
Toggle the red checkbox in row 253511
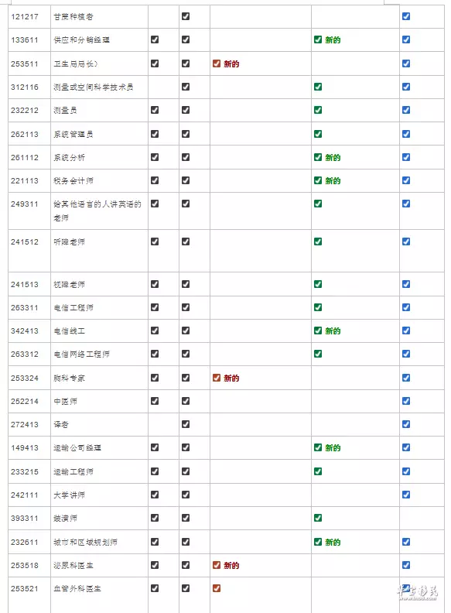tap(217, 63)
